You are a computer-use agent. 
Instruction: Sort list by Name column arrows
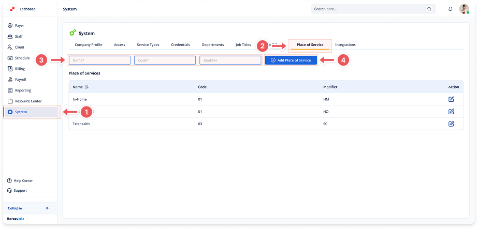coord(87,87)
